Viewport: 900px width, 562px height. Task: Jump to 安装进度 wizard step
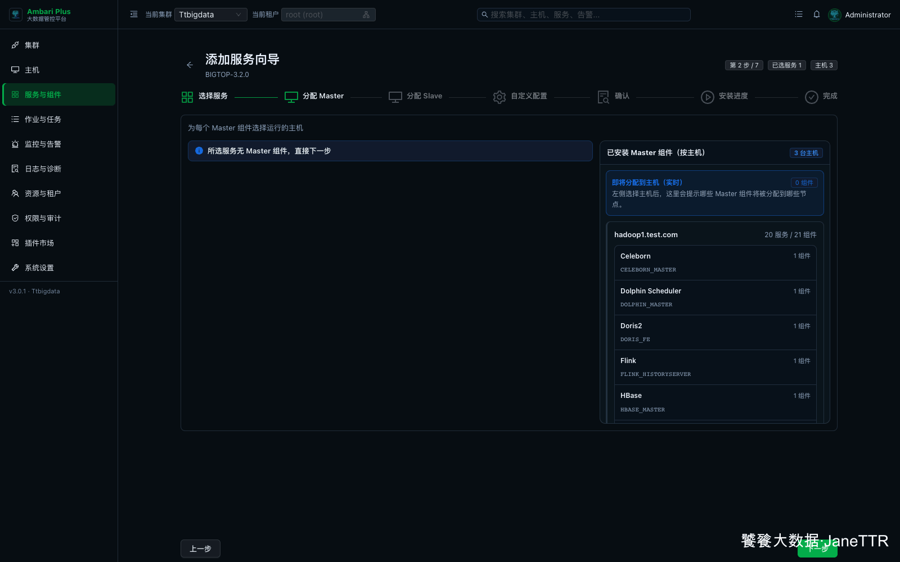click(x=724, y=97)
